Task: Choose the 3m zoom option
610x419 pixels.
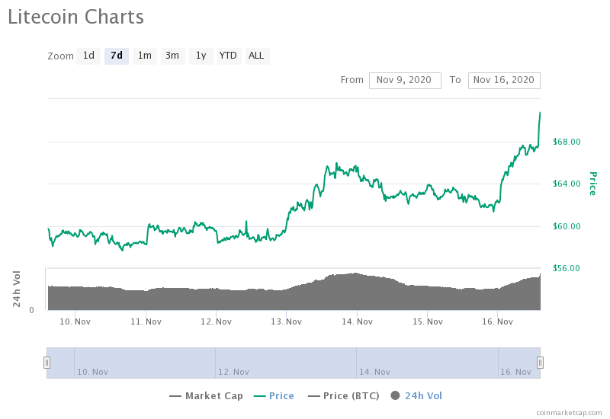Action: click(172, 56)
